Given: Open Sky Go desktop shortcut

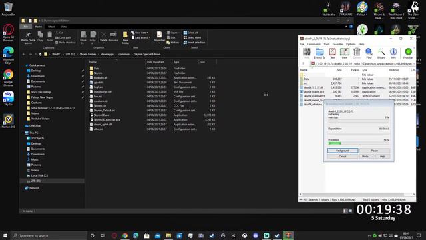Looking at the screenshot, I should 8,99.
